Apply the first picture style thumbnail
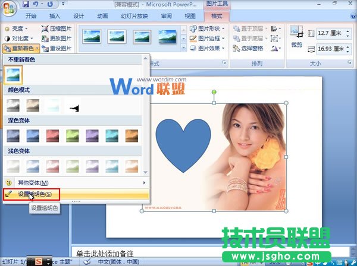 92,36
